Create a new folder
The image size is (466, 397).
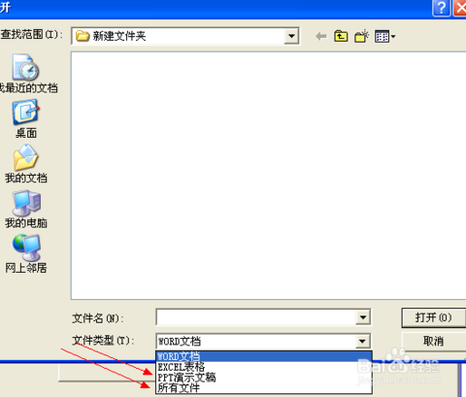(x=361, y=36)
